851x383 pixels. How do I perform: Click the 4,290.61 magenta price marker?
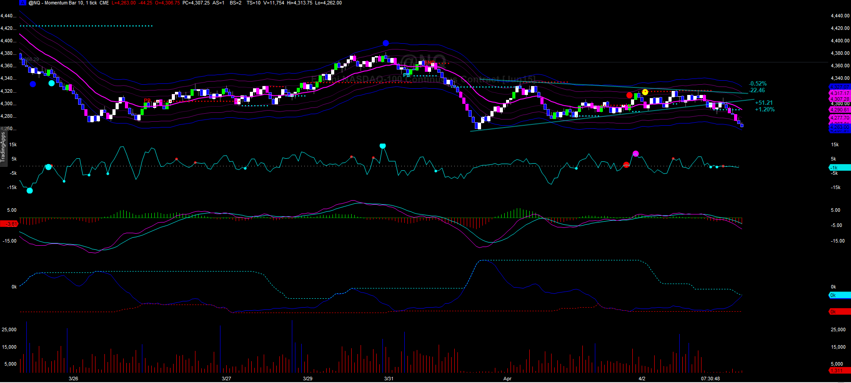(840, 110)
